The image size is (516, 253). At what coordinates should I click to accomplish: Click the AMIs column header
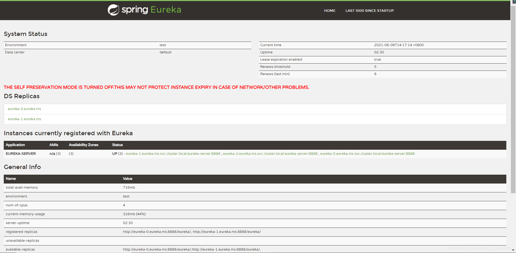coord(54,145)
